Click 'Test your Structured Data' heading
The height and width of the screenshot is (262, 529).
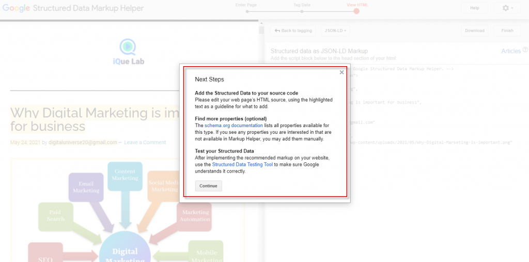(x=224, y=151)
